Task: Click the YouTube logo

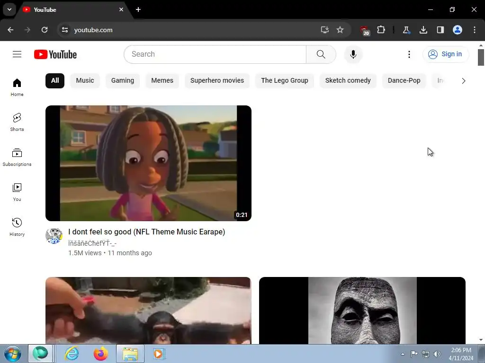Action: (55, 54)
